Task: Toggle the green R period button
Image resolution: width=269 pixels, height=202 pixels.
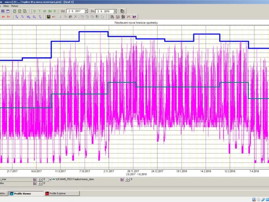Action: 55,11
